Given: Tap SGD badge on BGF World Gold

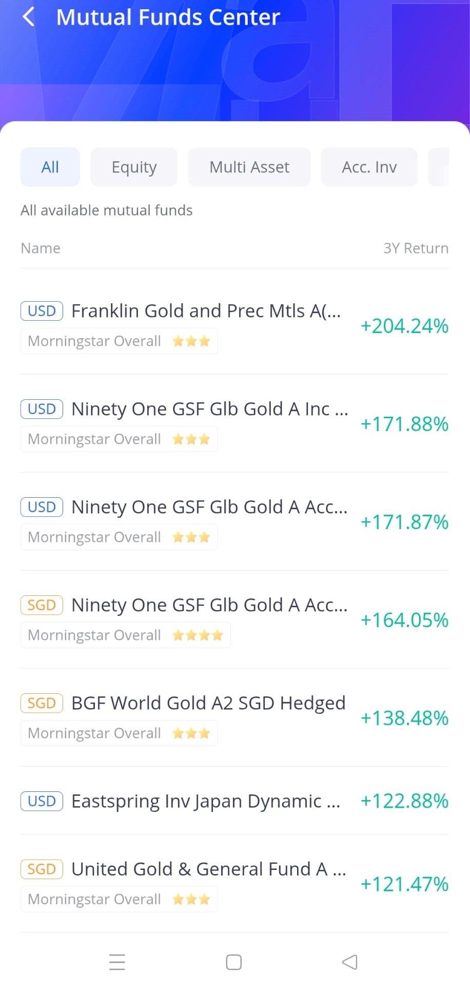Looking at the screenshot, I should [42, 703].
